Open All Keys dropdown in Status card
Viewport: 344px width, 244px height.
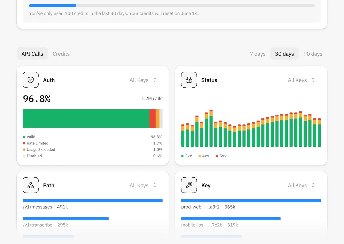[301, 80]
